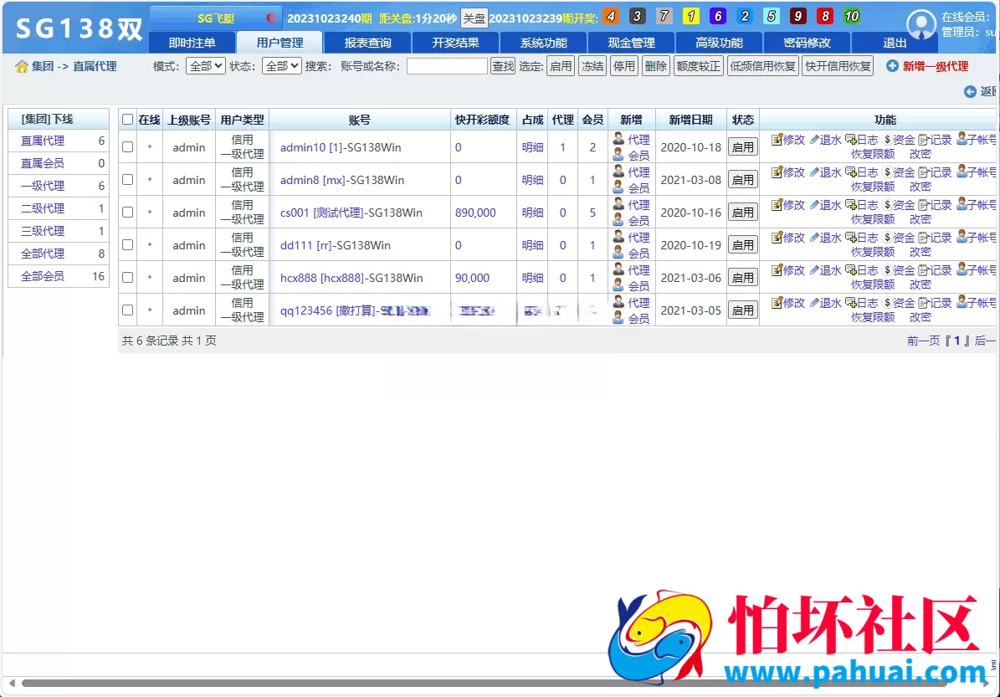The width and height of the screenshot is (1000, 697).
Task: Click the add 会员 person icon in admin8 row
Action: pyautogui.click(x=618, y=187)
